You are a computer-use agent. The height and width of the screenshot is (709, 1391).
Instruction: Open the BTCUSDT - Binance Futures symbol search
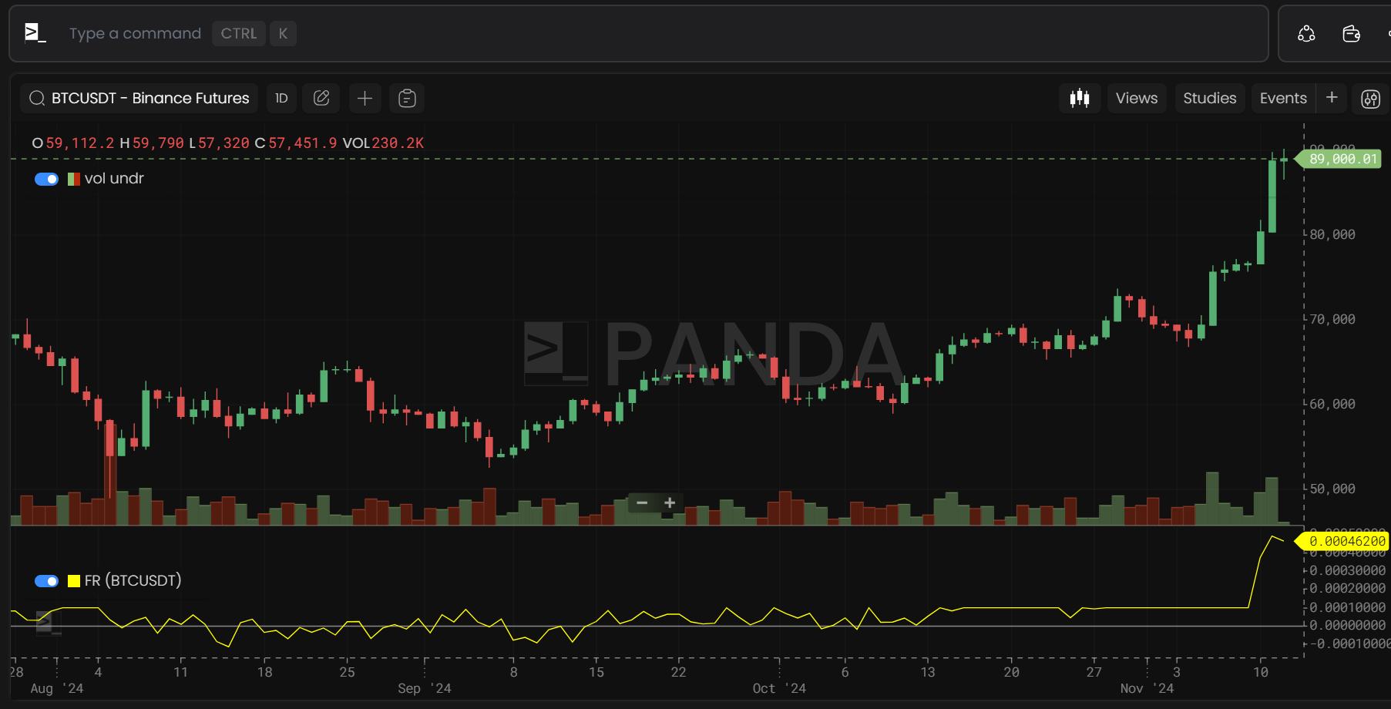click(139, 98)
